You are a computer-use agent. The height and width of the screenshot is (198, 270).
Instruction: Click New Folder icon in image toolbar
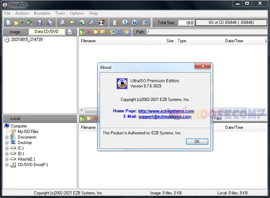point(96,32)
